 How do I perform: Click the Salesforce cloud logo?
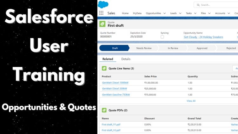[x=103, y=5]
